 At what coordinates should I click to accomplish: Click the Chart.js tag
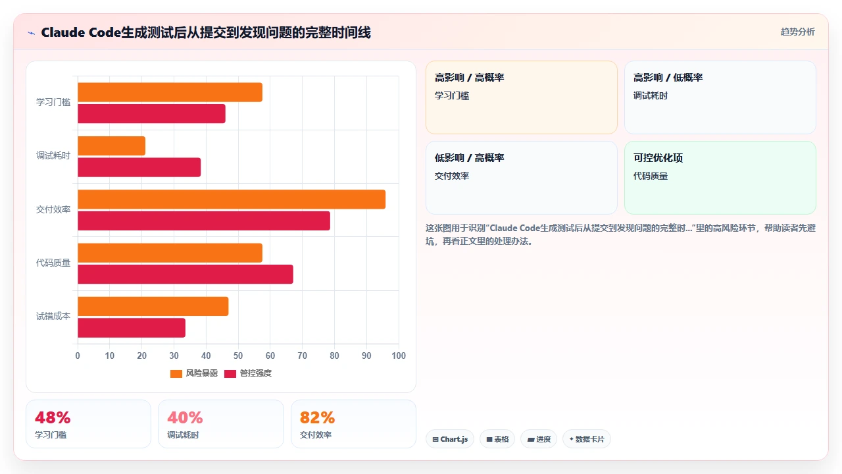pyautogui.click(x=450, y=439)
